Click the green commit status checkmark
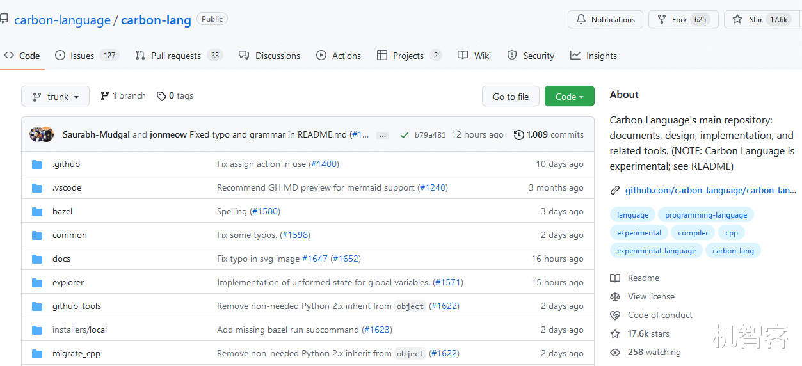Image resolution: width=802 pixels, height=366 pixels. click(x=404, y=135)
